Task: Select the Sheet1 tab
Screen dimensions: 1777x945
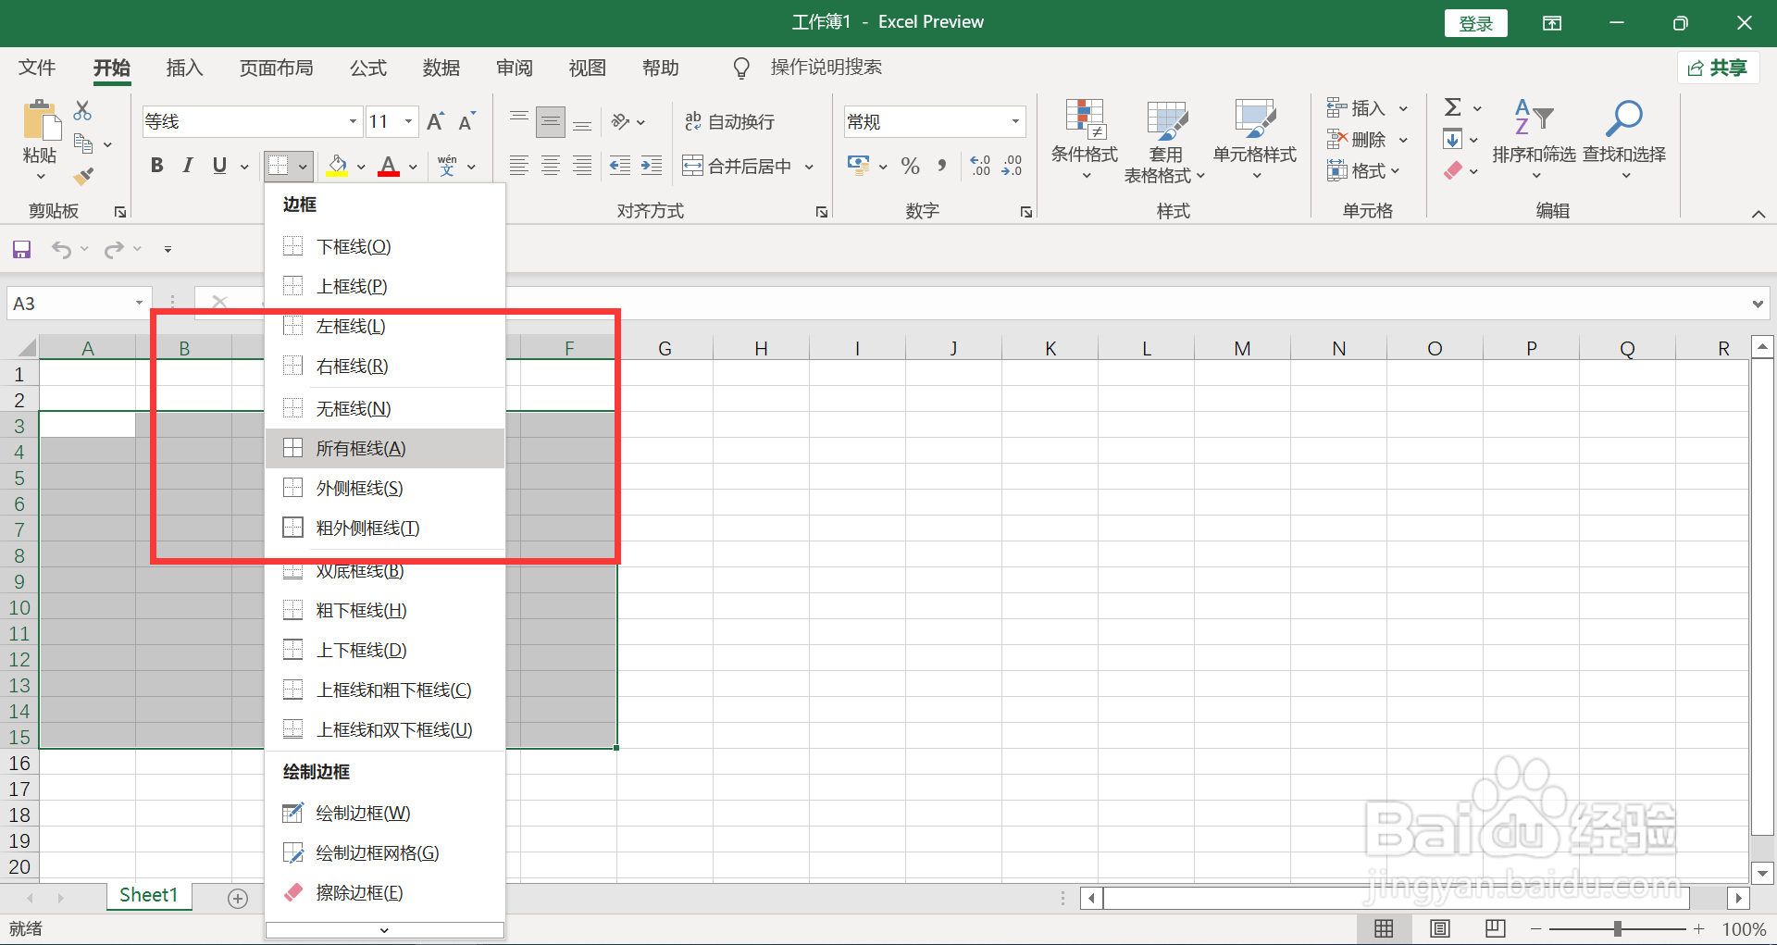Action: point(148,895)
